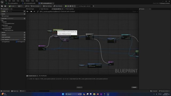Open the Asset menu

(14, 1)
